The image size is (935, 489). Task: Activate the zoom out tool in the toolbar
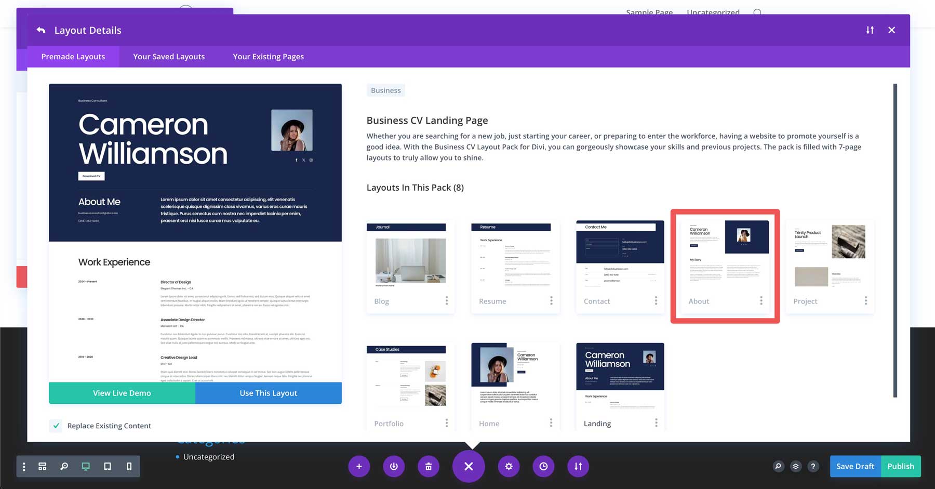tap(64, 466)
